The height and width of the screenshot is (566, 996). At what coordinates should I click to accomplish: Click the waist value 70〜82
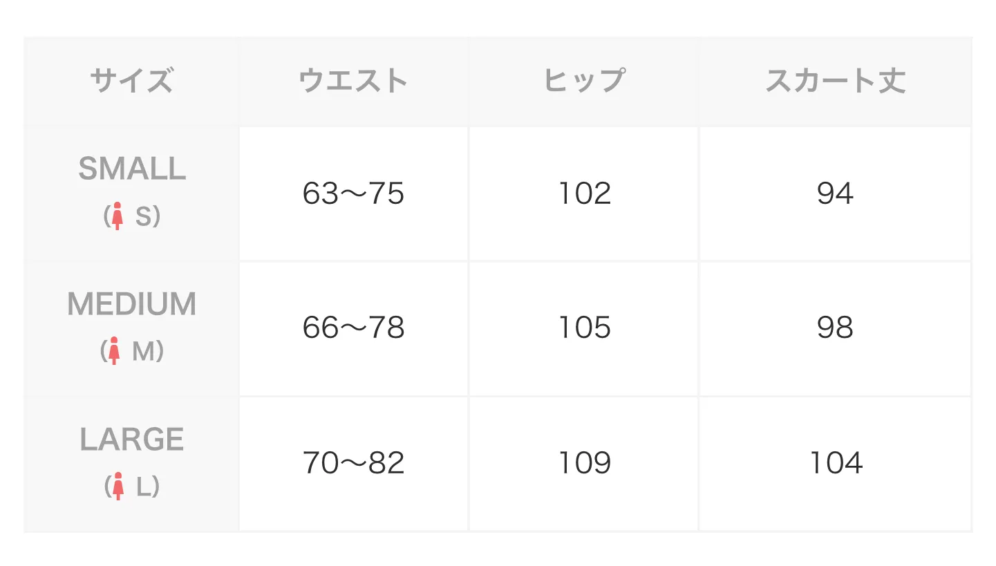[x=353, y=463]
